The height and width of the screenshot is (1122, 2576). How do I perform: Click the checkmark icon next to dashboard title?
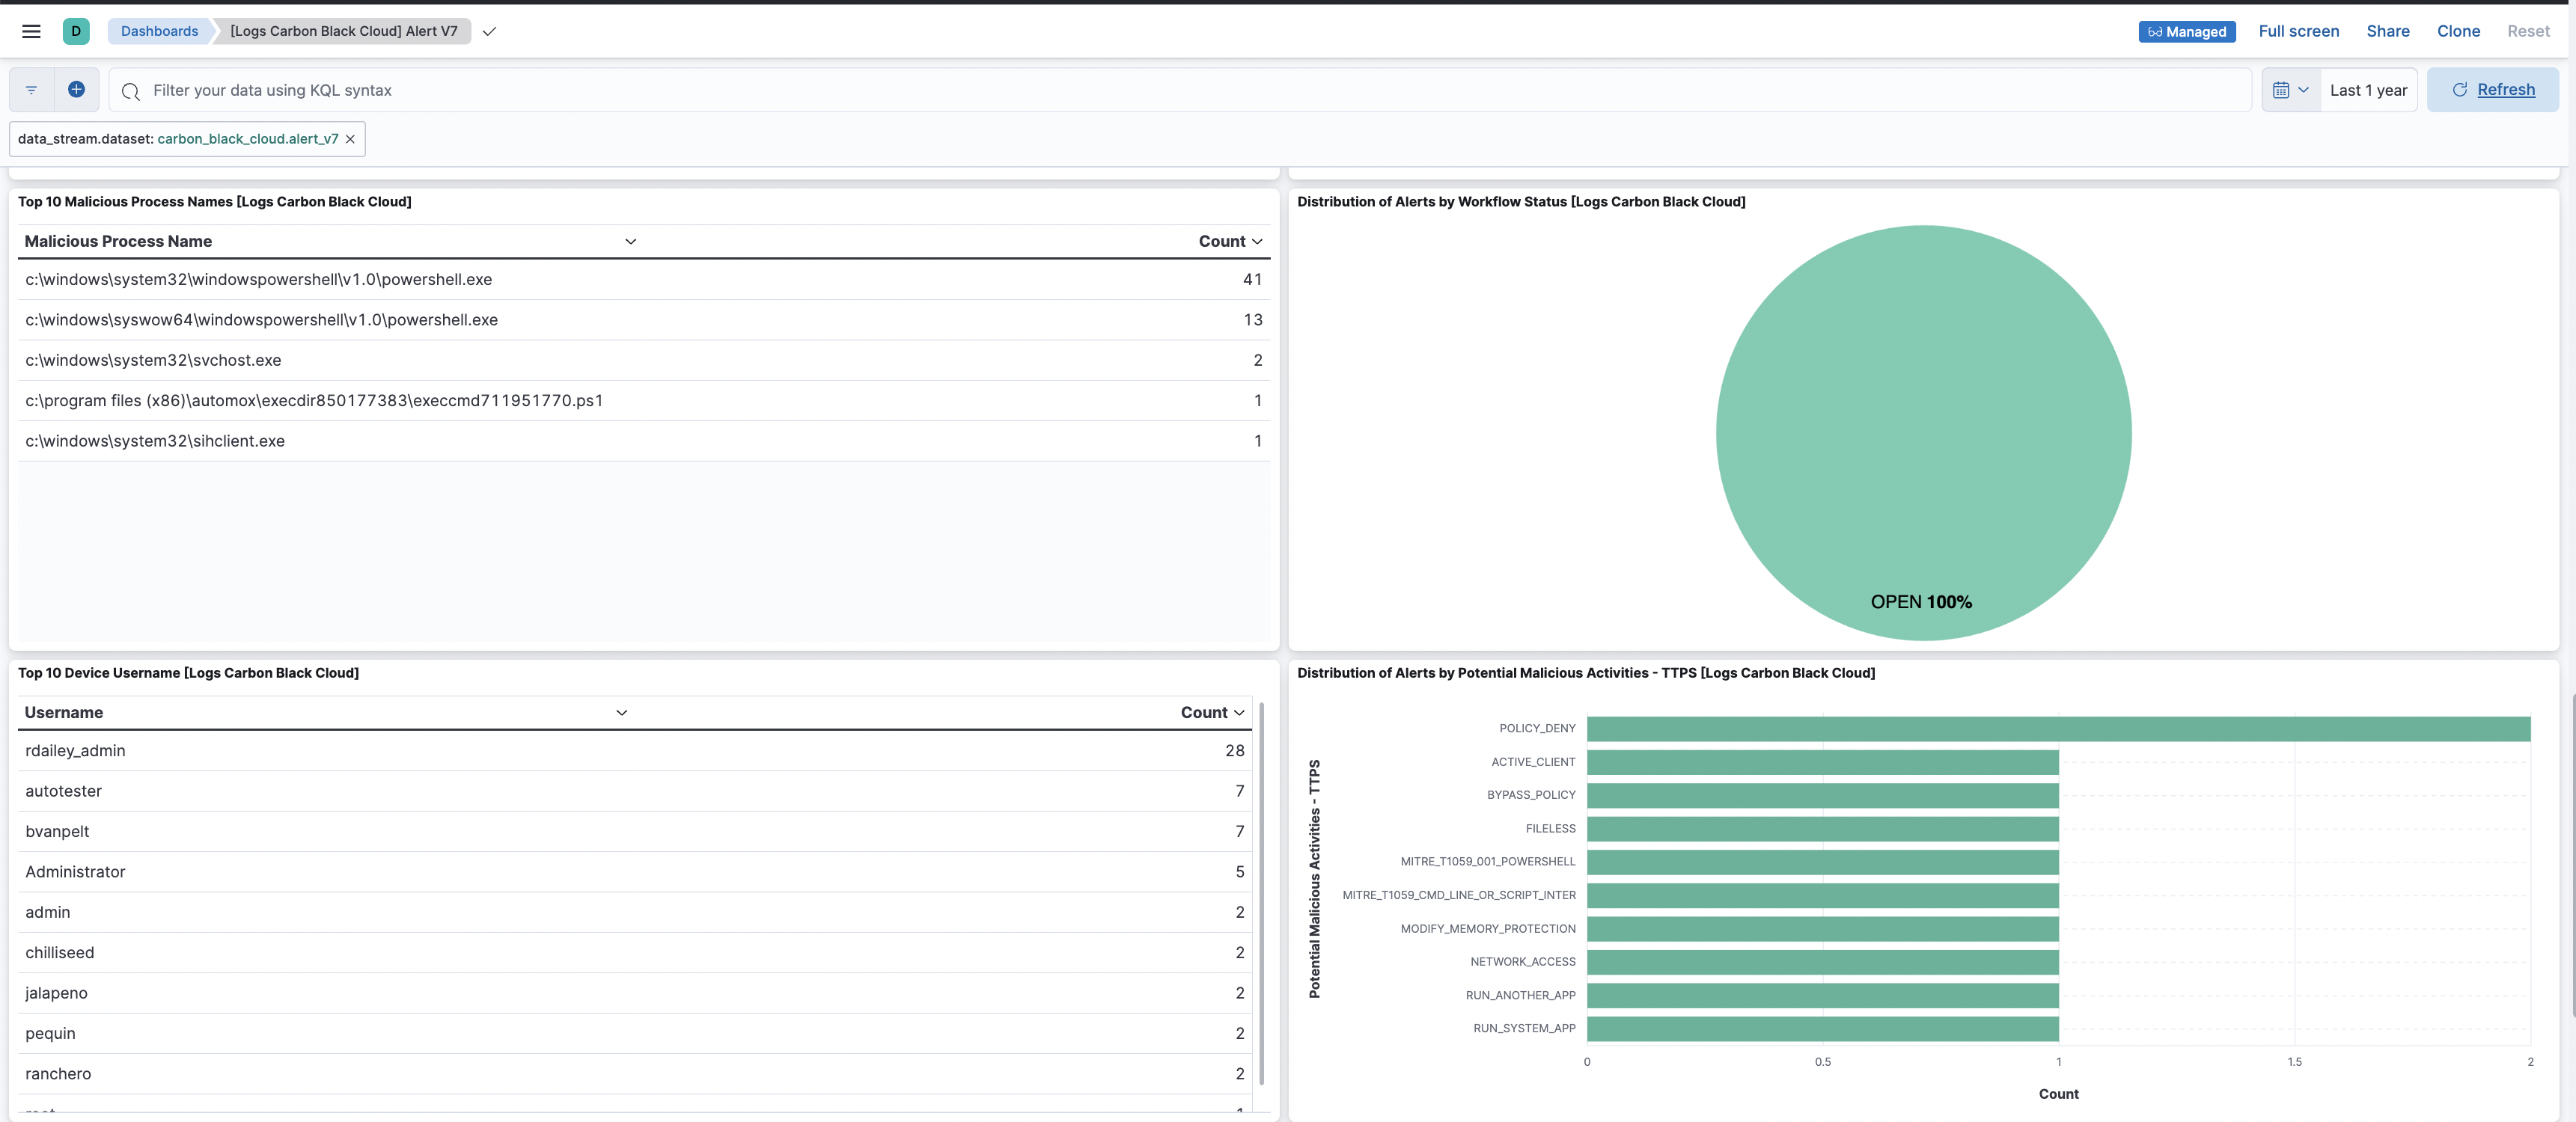[489, 32]
